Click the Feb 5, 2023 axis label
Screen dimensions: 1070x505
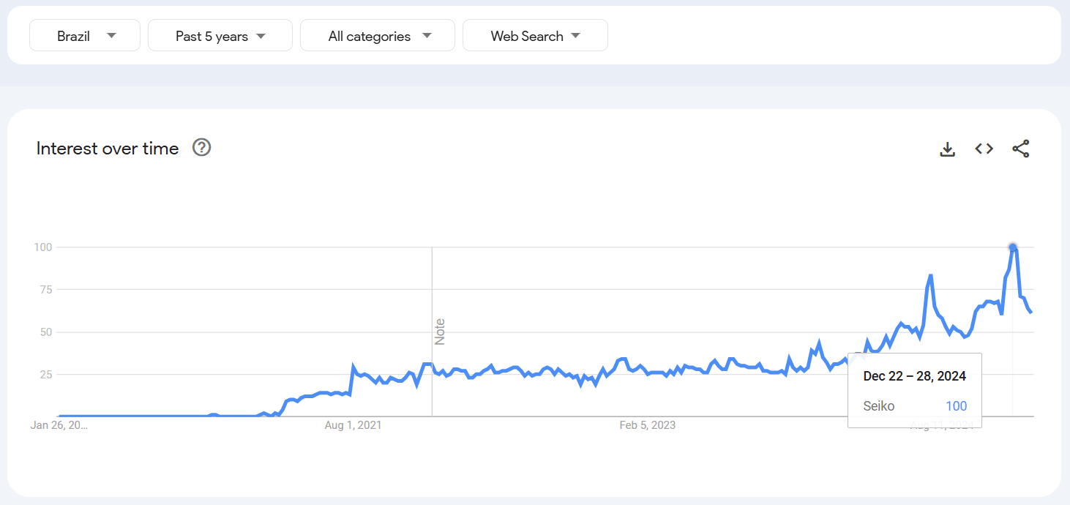point(647,425)
